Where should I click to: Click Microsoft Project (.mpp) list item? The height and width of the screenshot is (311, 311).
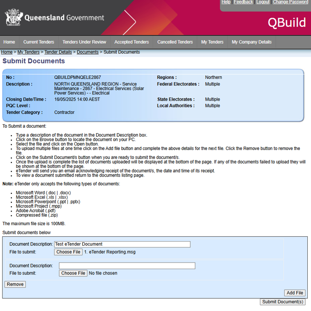click(x=39, y=206)
